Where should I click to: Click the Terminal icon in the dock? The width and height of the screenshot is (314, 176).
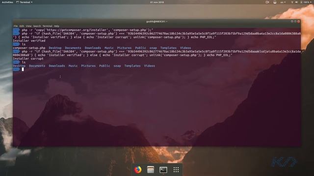pyautogui.click(x=163, y=170)
